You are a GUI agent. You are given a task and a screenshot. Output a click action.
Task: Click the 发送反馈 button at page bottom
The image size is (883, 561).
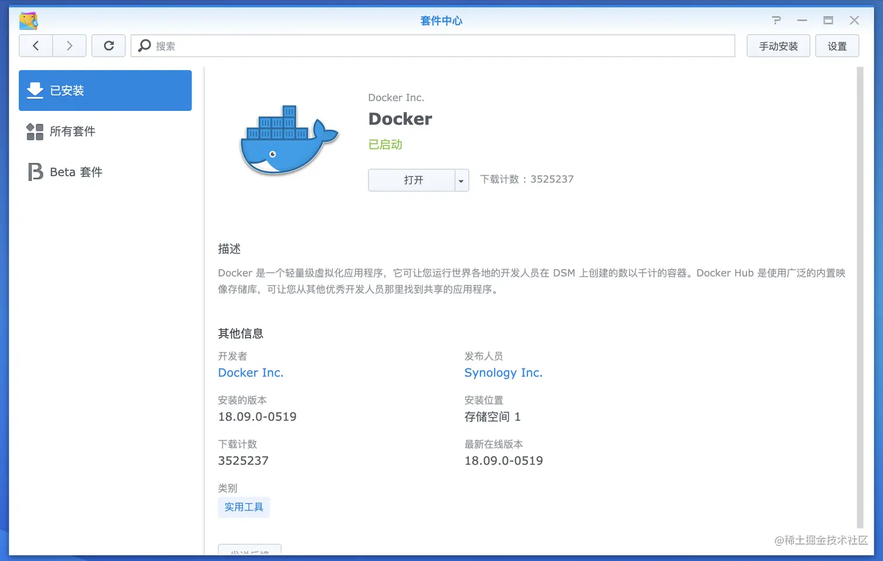[x=249, y=553]
